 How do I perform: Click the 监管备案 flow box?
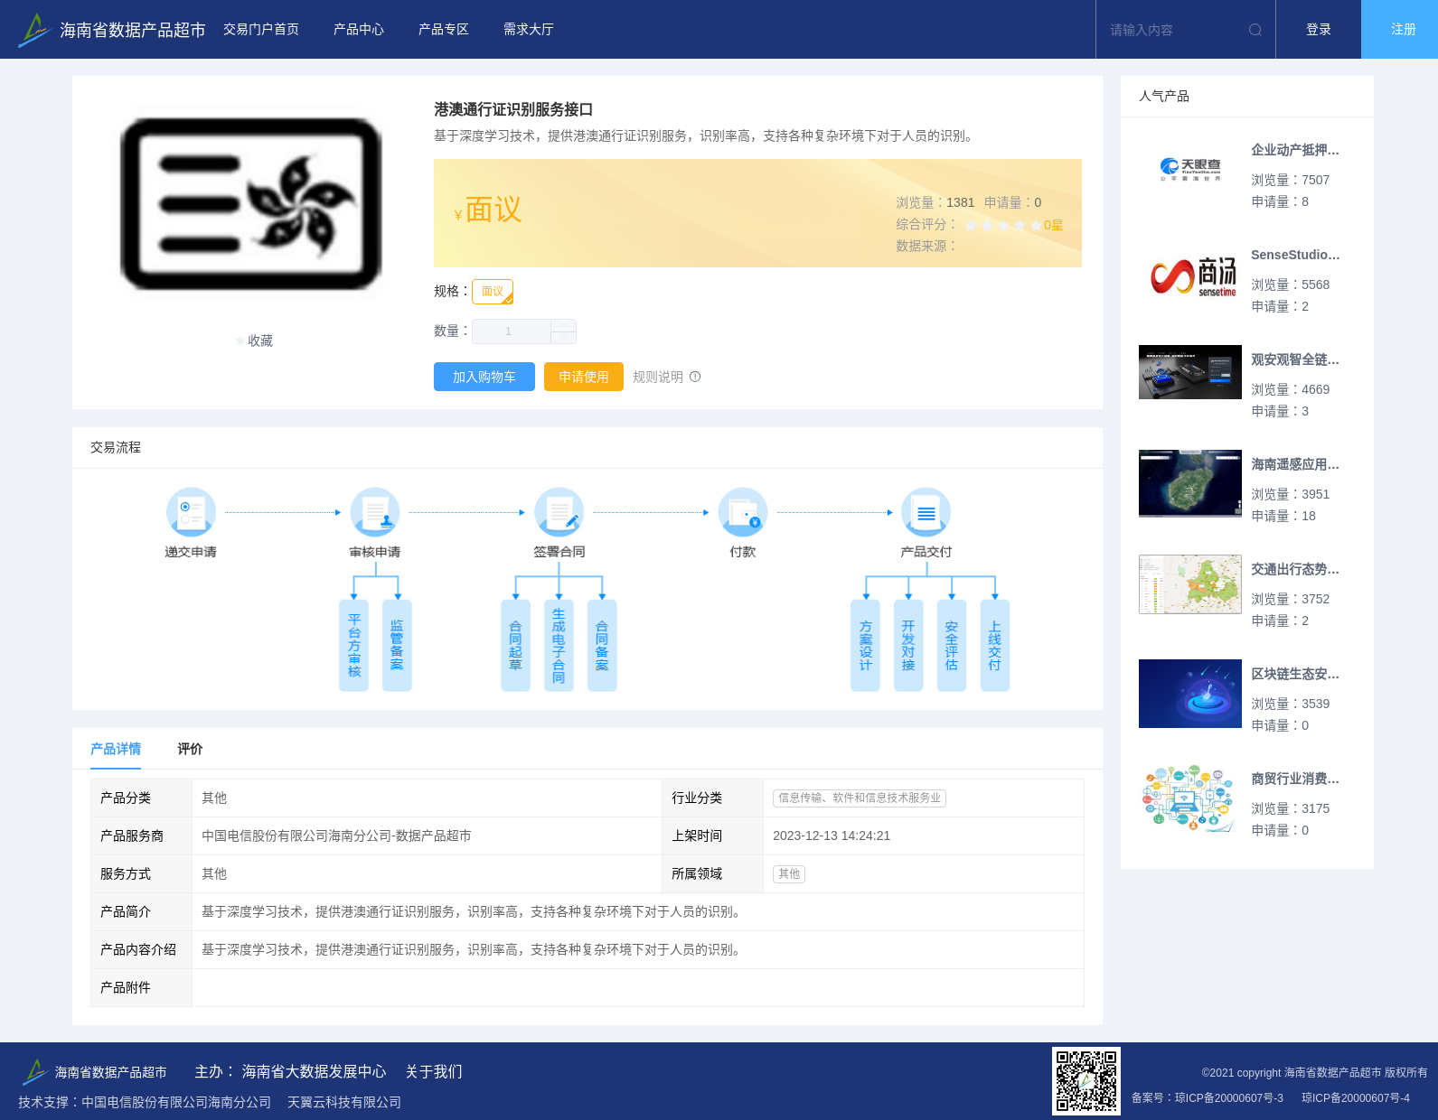tap(397, 646)
